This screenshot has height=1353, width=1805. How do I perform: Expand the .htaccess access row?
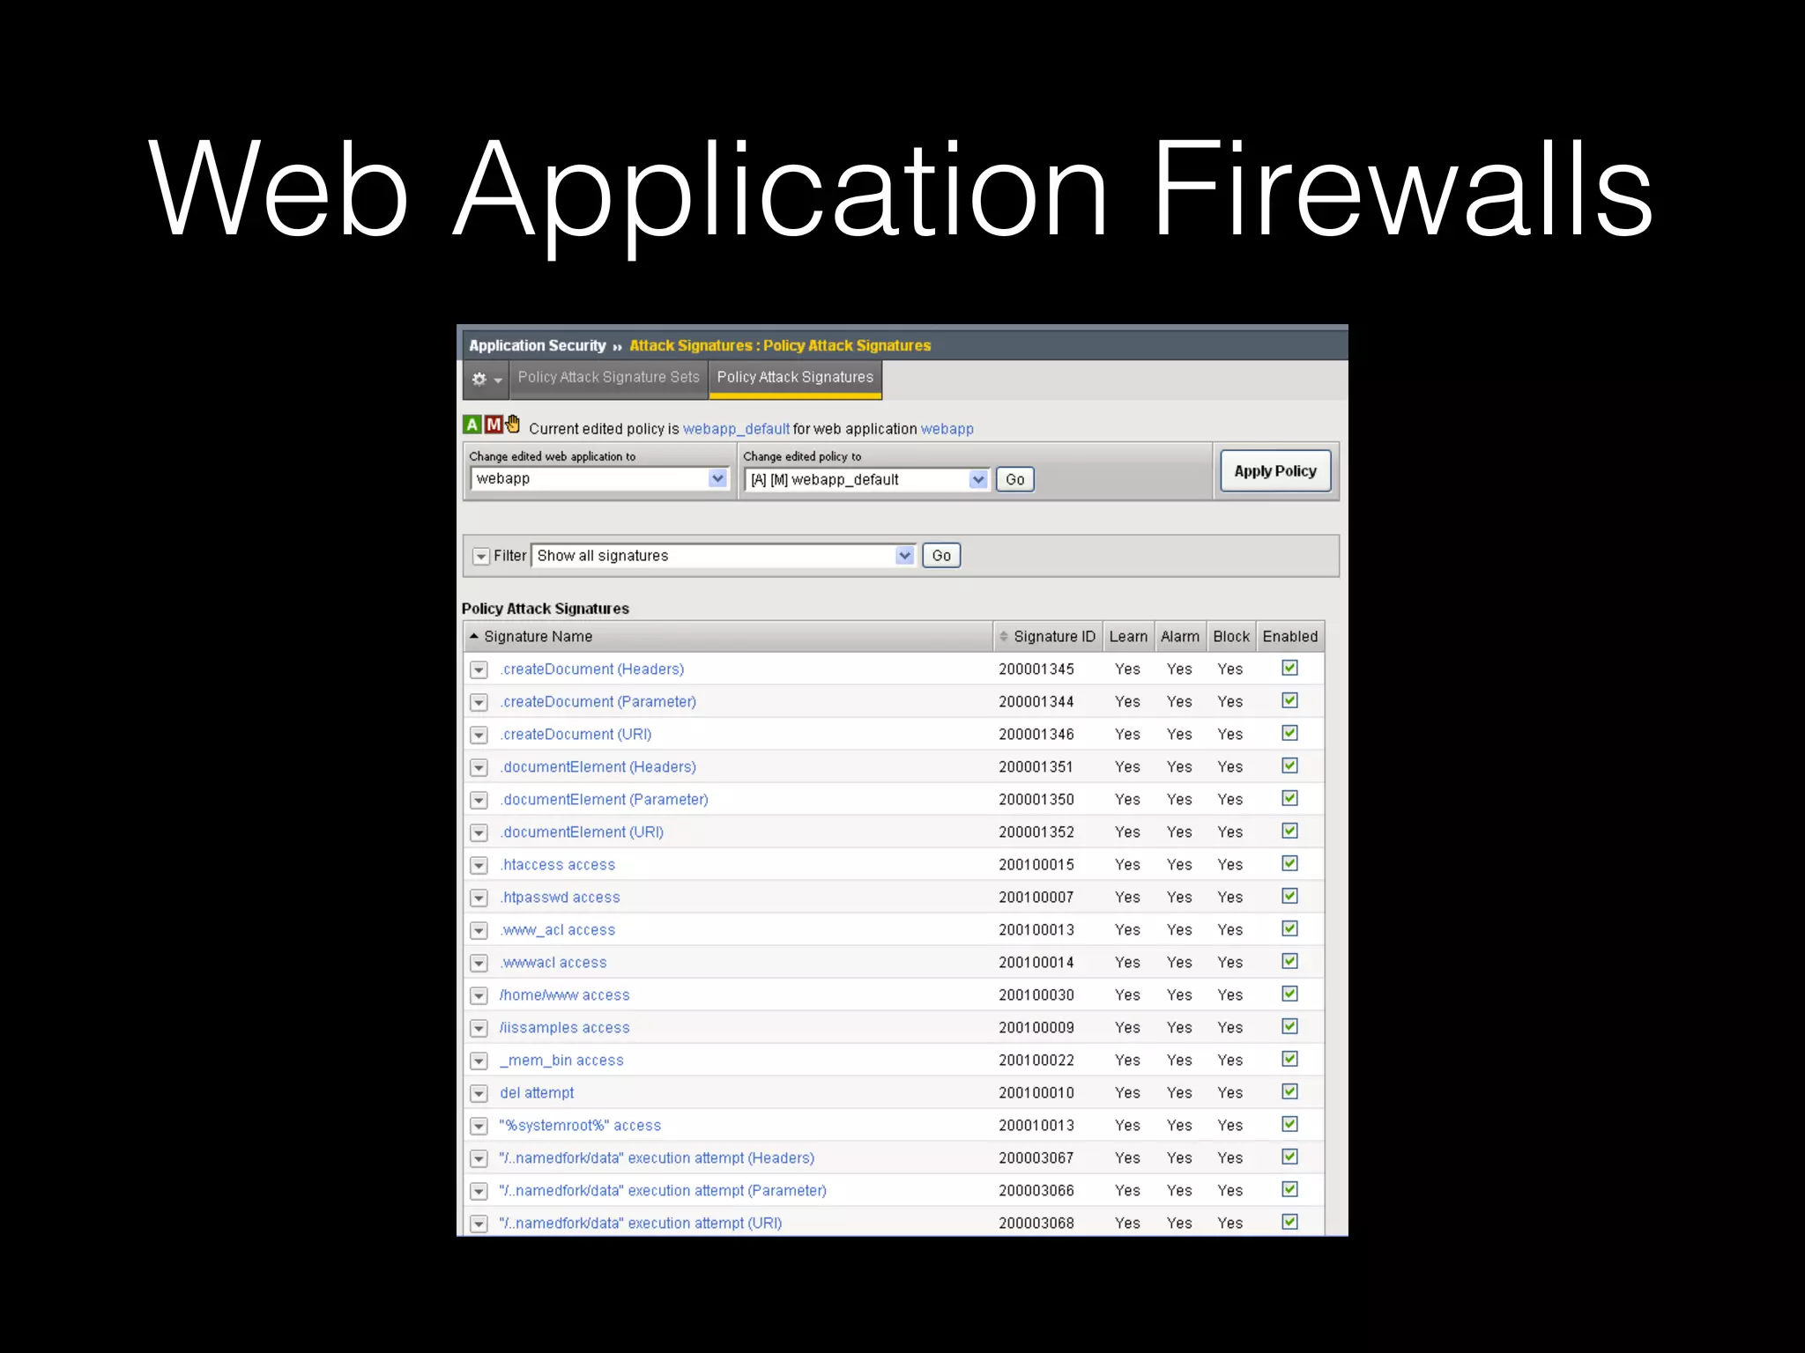click(479, 865)
